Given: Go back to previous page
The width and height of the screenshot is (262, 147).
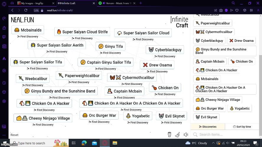Looking at the screenshot, I should pyautogui.click(x=12, y=10).
